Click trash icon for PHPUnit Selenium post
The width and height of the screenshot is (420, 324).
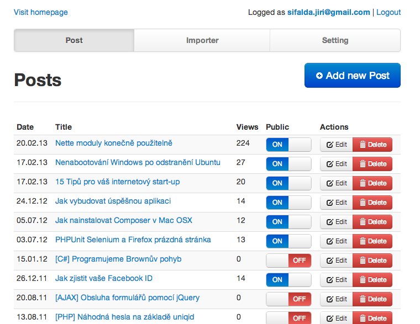tap(363, 241)
